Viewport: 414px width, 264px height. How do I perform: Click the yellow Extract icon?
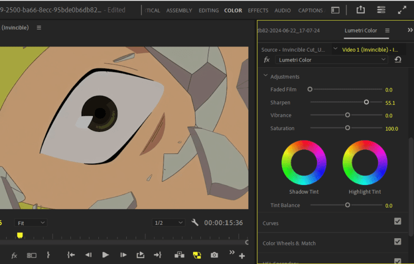(197, 255)
